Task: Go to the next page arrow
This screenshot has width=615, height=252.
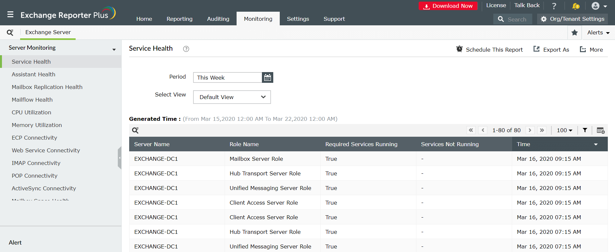Action: click(x=530, y=130)
